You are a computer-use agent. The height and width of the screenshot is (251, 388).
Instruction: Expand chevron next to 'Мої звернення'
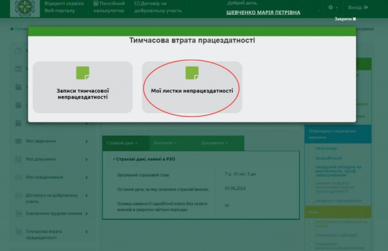pyautogui.click(x=87, y=141)
